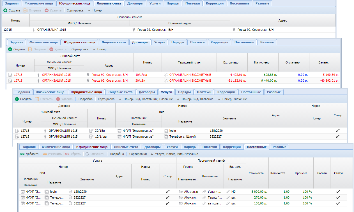Click the service type icon beside login in Услуги
This screenshot has height=212, width=354.
(x=166, y=131)
